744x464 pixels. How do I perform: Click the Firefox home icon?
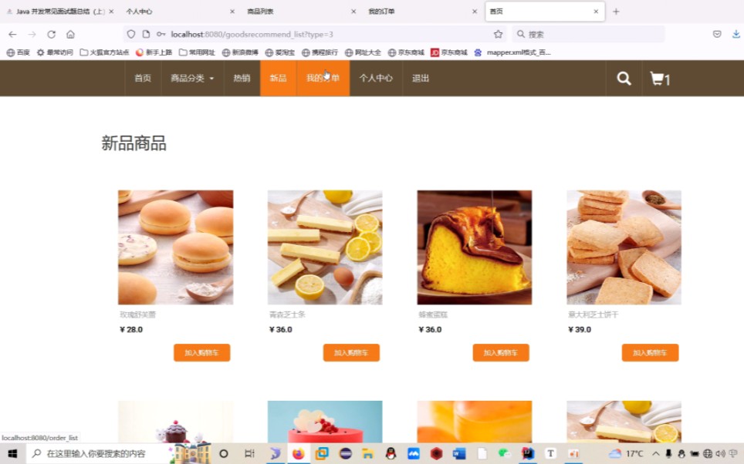point(70,34)
